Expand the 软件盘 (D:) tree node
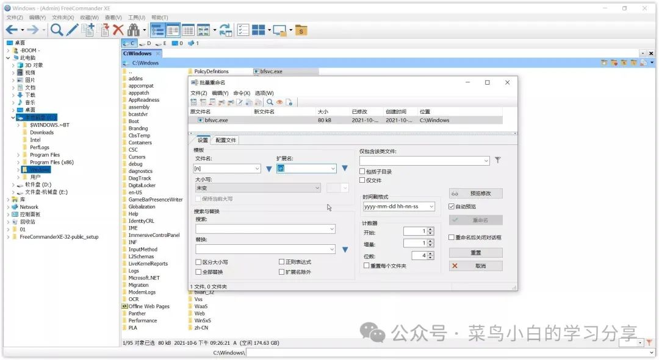 [x=13, y=185]
